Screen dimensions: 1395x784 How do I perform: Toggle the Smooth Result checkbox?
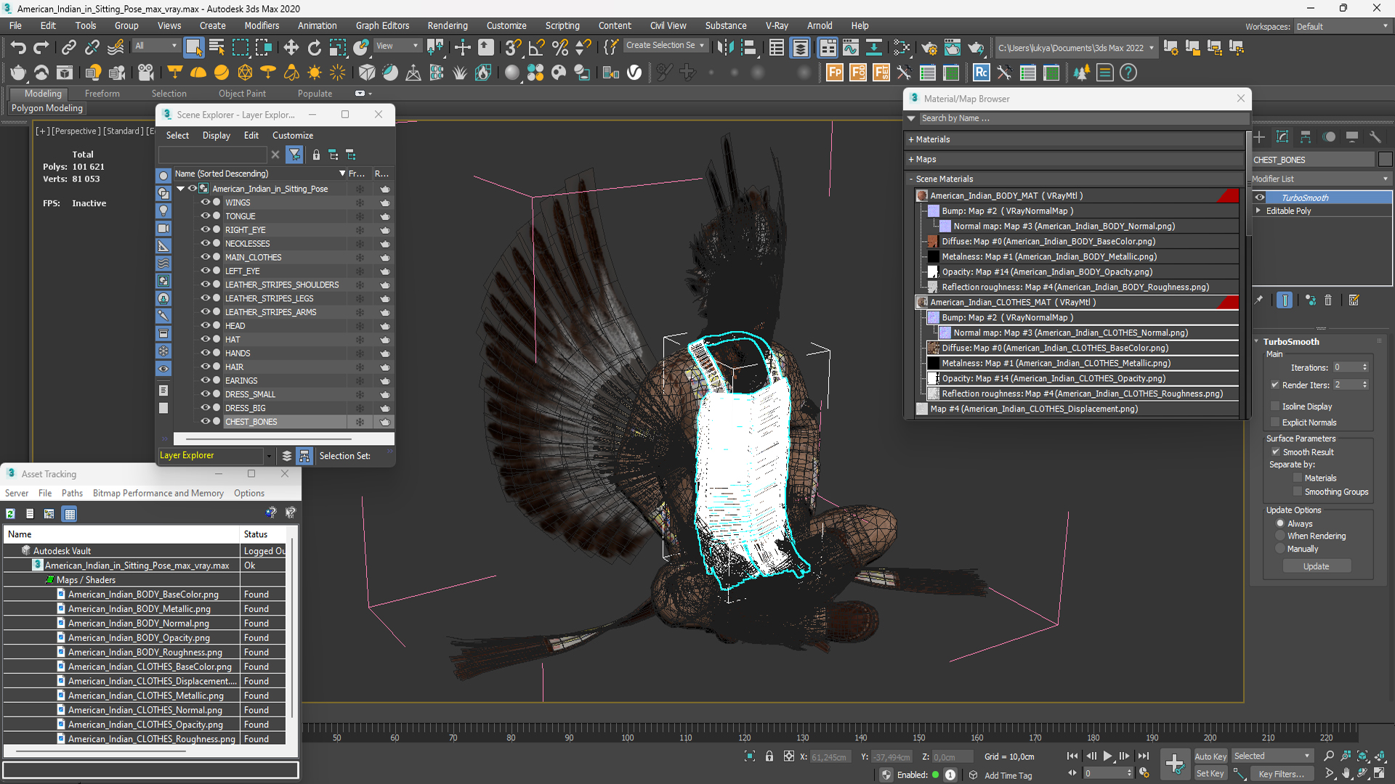1275,452
